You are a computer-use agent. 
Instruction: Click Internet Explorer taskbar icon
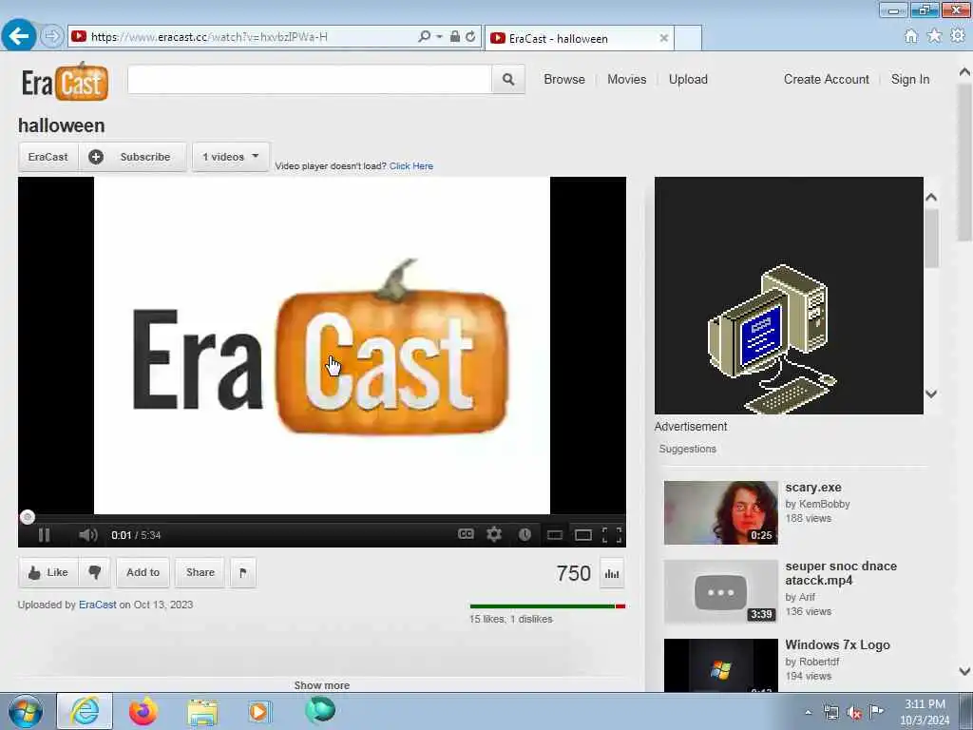(85, 711)
